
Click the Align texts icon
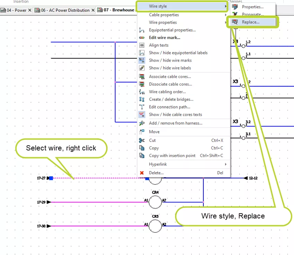pos(142,45)
